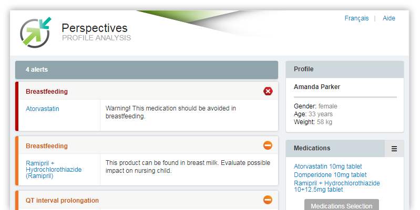The image size is (420, 210).
Task: Click the Medications Selection button
Action: click(342, 205)
